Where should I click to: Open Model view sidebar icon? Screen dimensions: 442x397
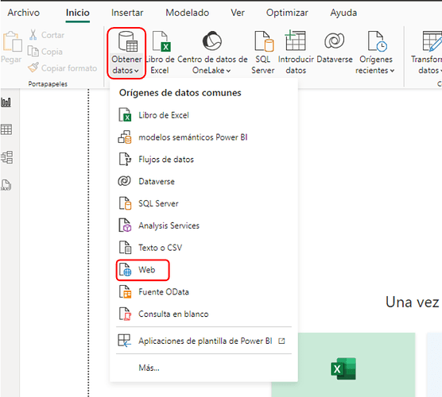pos(6,157)
